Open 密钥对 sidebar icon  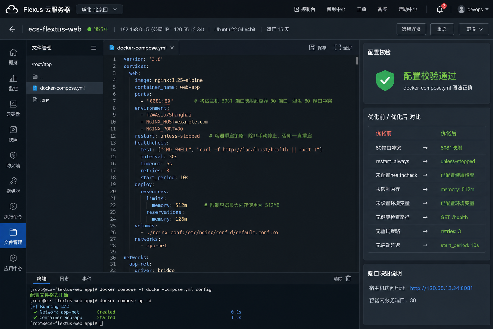pos(13,185)
